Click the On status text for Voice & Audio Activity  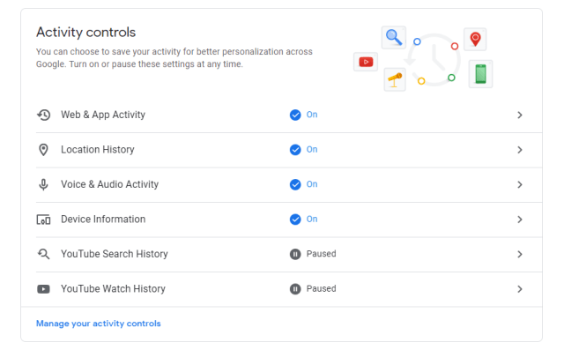[x=312, y=184]
